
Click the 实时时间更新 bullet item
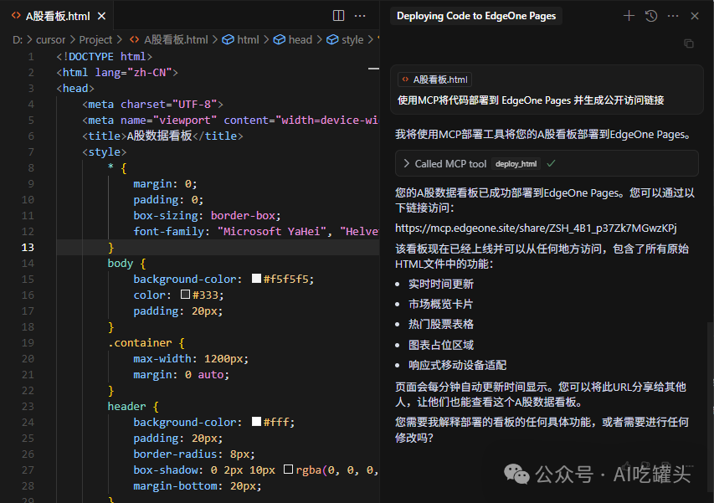(441, 284)
